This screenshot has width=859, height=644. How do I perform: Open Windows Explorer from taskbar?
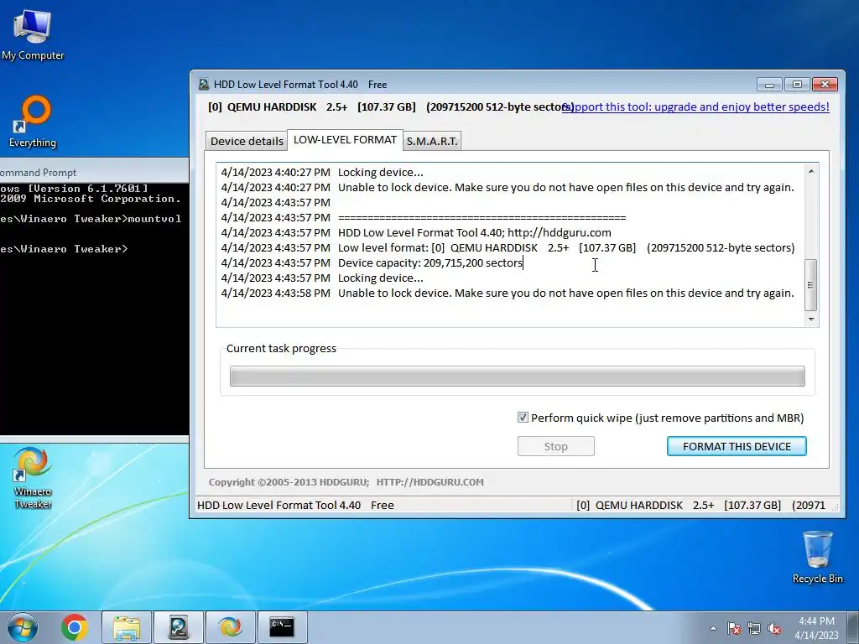pyautogui.click(x=128, y=627)
